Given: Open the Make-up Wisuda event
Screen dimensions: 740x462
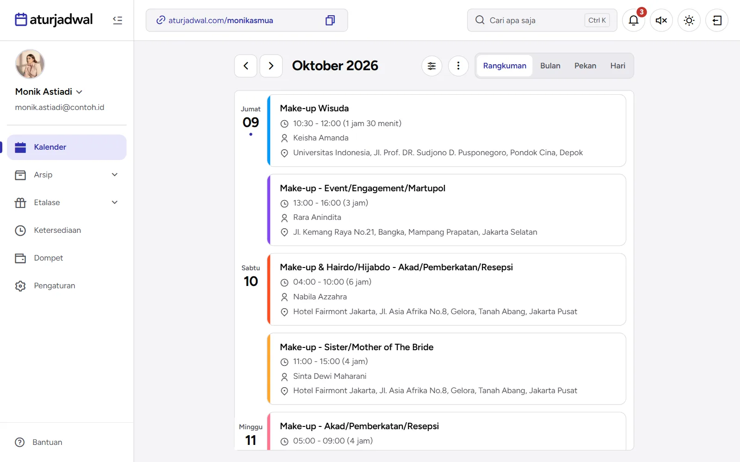Looking at the screenshot, I should [447, 131].
